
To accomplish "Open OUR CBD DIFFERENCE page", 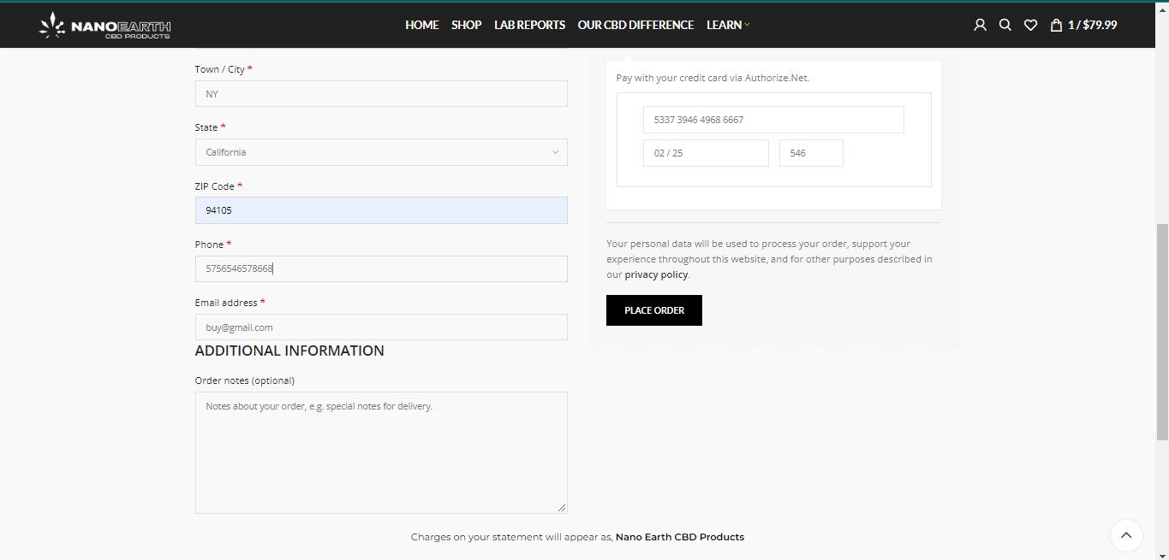I will 635,25.
